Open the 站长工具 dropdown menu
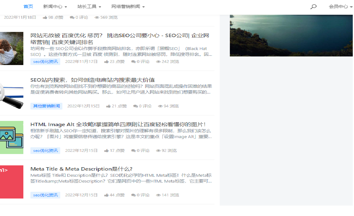Screen dimensions: 354x216 [89, 6]
